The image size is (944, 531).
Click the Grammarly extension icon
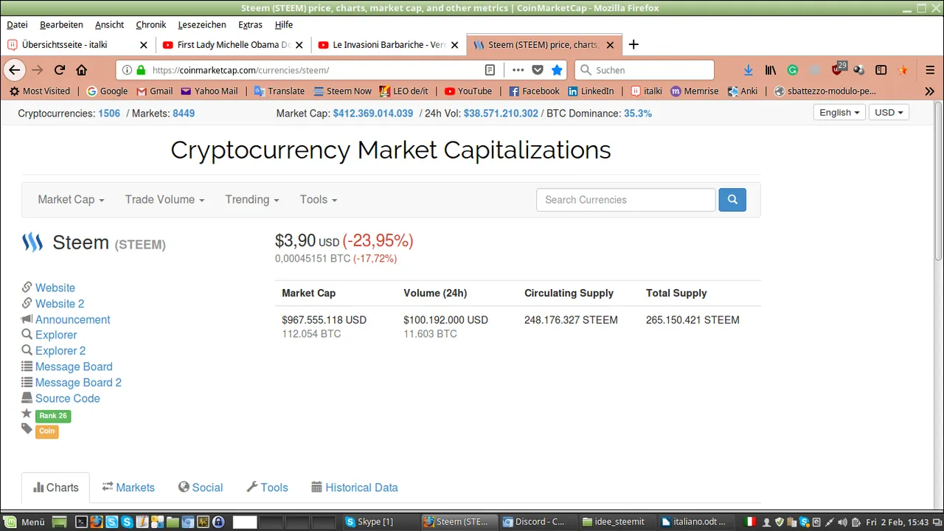793,70
